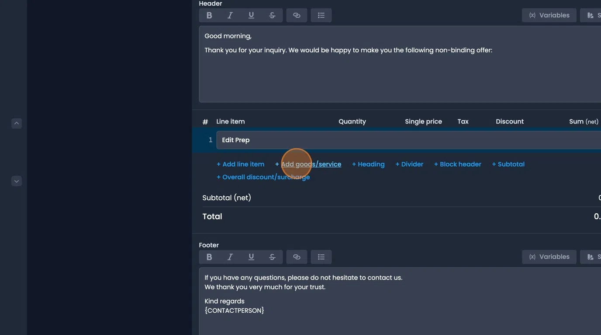Toggle bold formatting in the Footer

(209, 256)
